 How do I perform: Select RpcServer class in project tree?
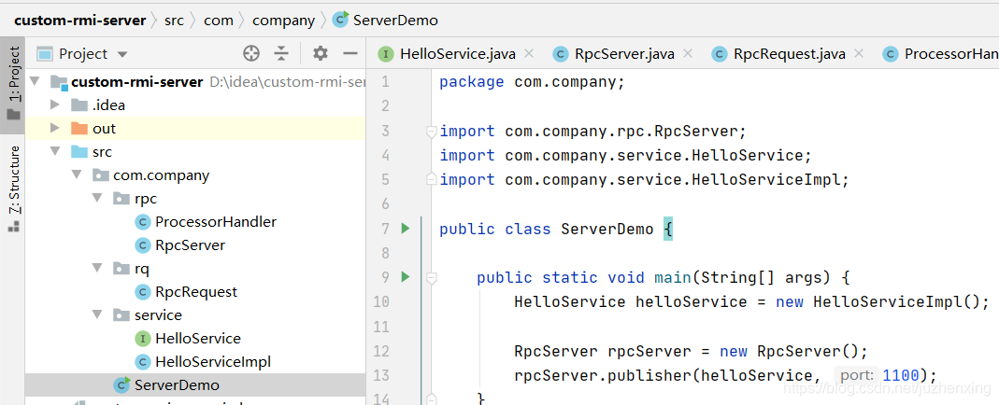[x=190, y=244]
